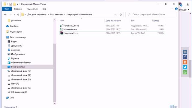Open Объемные объекты in sidebar

[21, 63]
